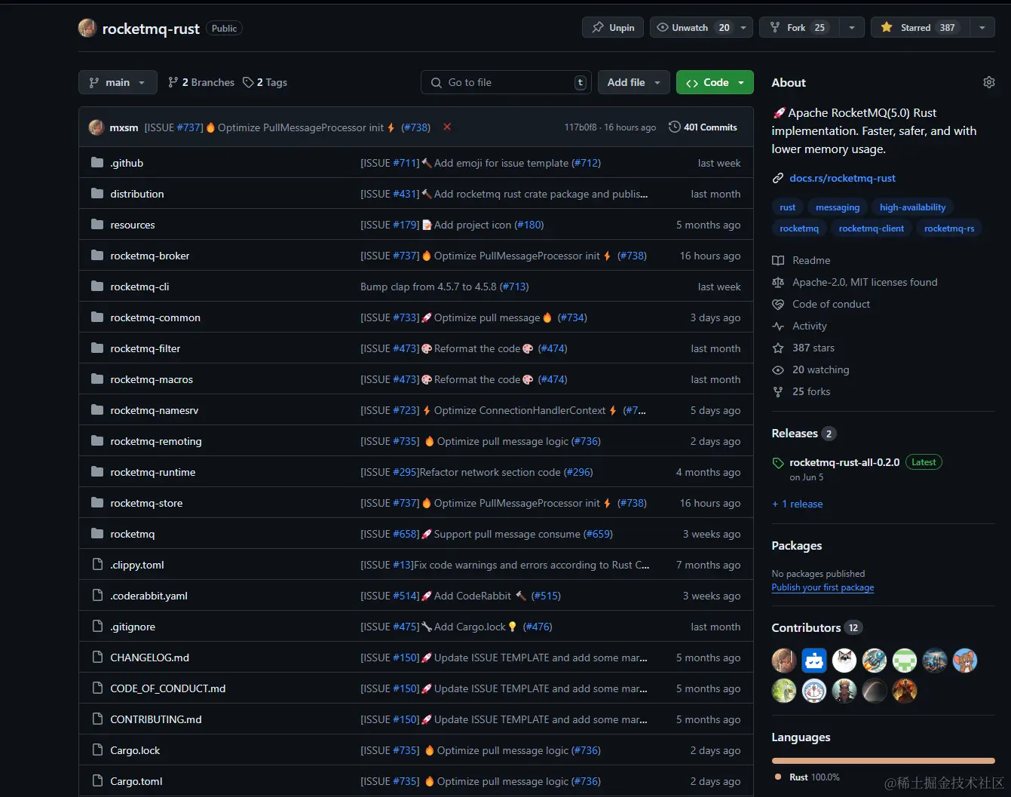Open the CONTRIBUTING.md file
The width and height of the screenshot is (1011, 797).
pos(156,719)
